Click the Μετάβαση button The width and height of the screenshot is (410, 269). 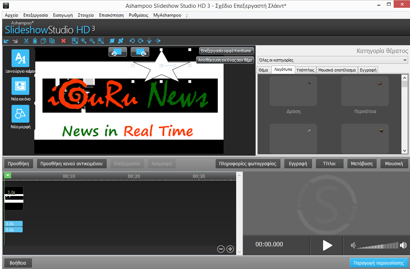(362, 163)
